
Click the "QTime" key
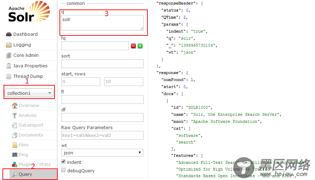[x=170, y=18]
